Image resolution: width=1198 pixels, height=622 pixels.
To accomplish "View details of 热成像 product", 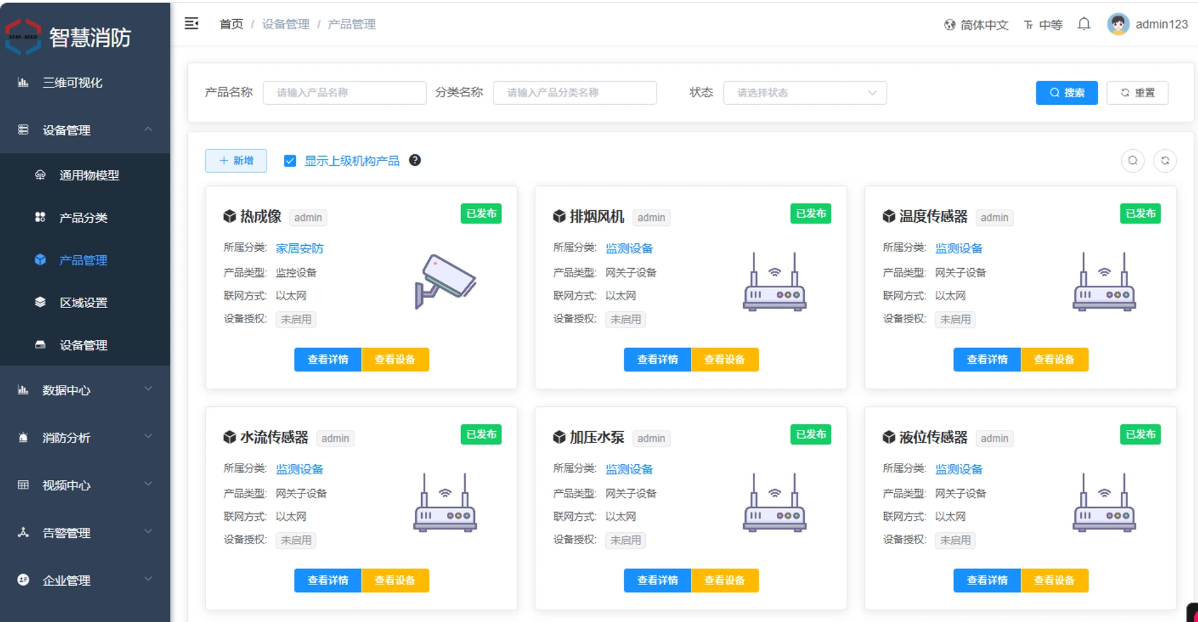I will pos(328,359).
